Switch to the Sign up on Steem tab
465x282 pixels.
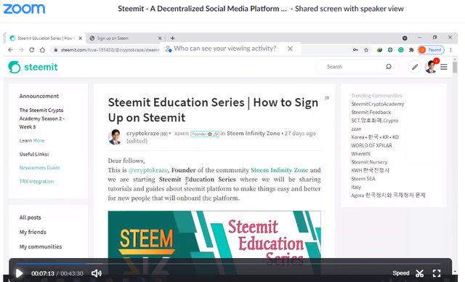pos(124,39)
